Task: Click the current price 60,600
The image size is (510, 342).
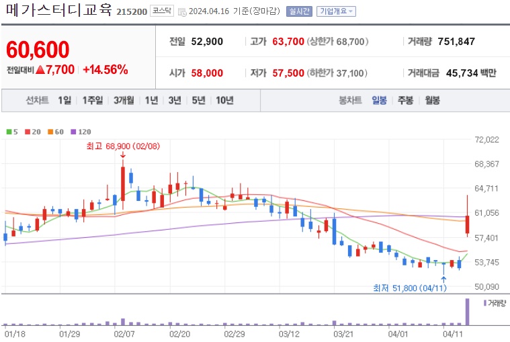Action: tap(38, 50)
